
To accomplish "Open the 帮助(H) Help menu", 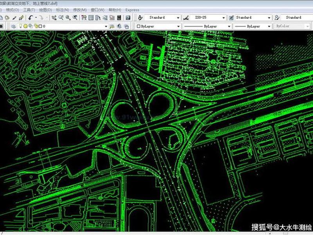I will pyautogui.click(x=115, y=10).
